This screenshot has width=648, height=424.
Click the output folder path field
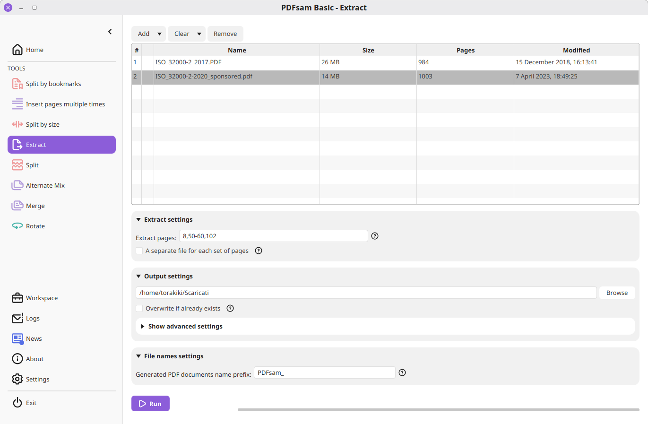tap(366, 293)
